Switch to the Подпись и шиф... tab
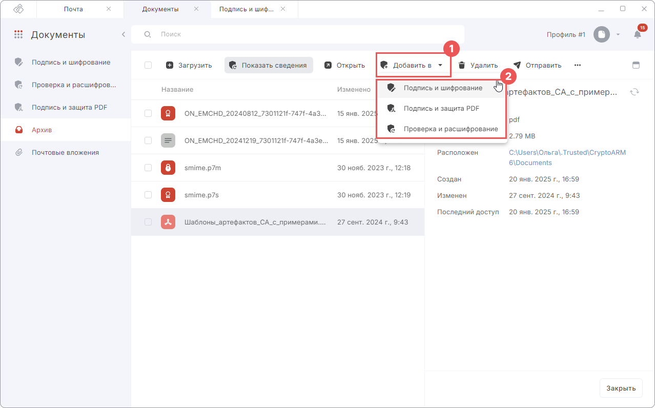Viewport: 655px width, 408px height. tap(246, 9)
